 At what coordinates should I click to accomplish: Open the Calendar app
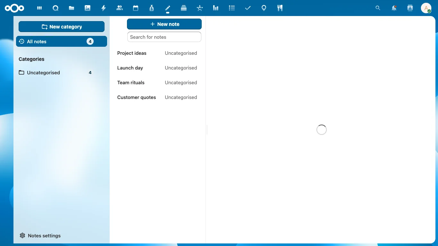pyautogui.click(x=136, y=8)
